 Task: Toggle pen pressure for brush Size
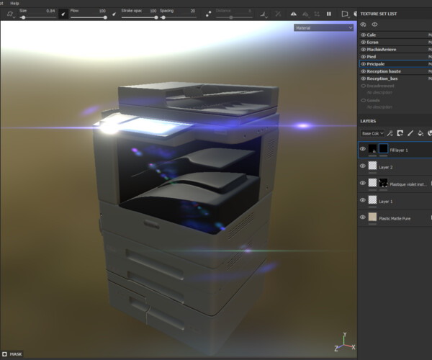tap(63, 14)
